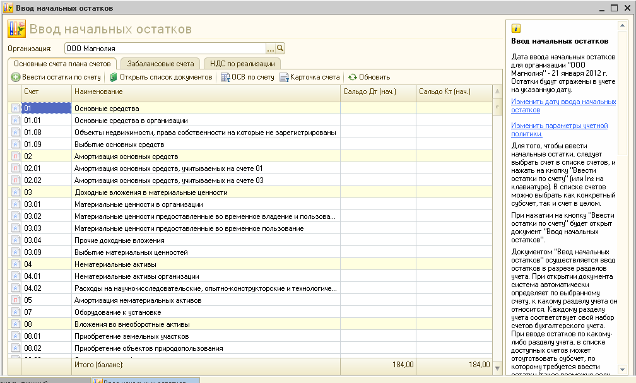Click the window title bar application icon

click(x=8, y=8)
